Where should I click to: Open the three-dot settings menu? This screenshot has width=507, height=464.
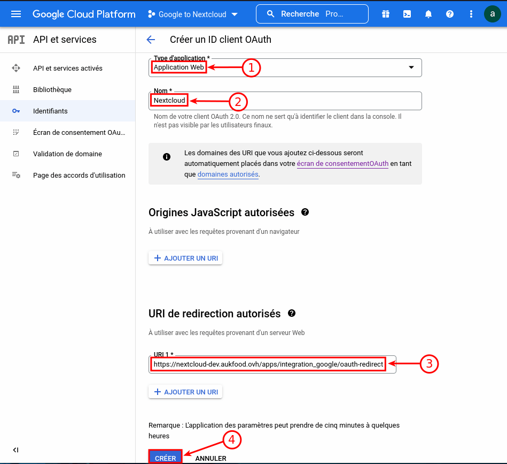pyautogui.click(x=471, y=14)
